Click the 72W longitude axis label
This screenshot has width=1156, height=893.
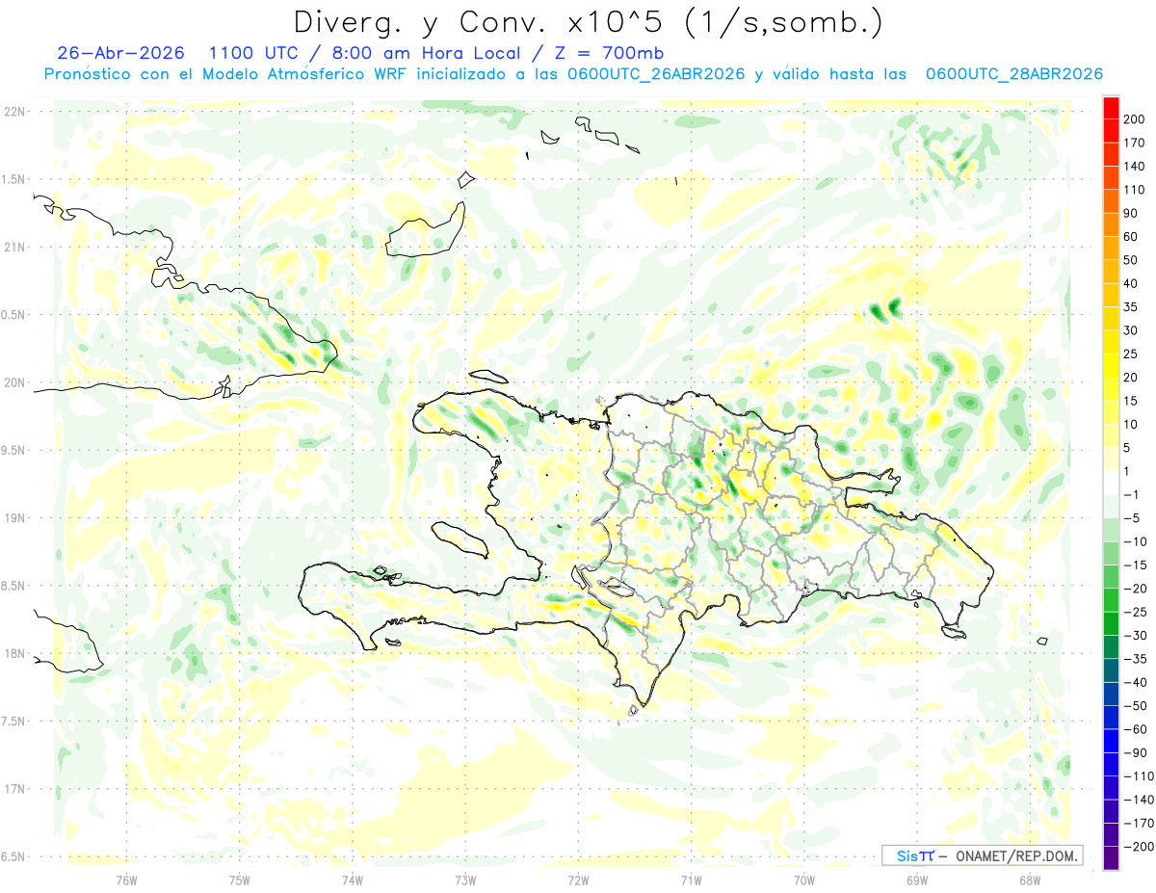pos(578,879)
